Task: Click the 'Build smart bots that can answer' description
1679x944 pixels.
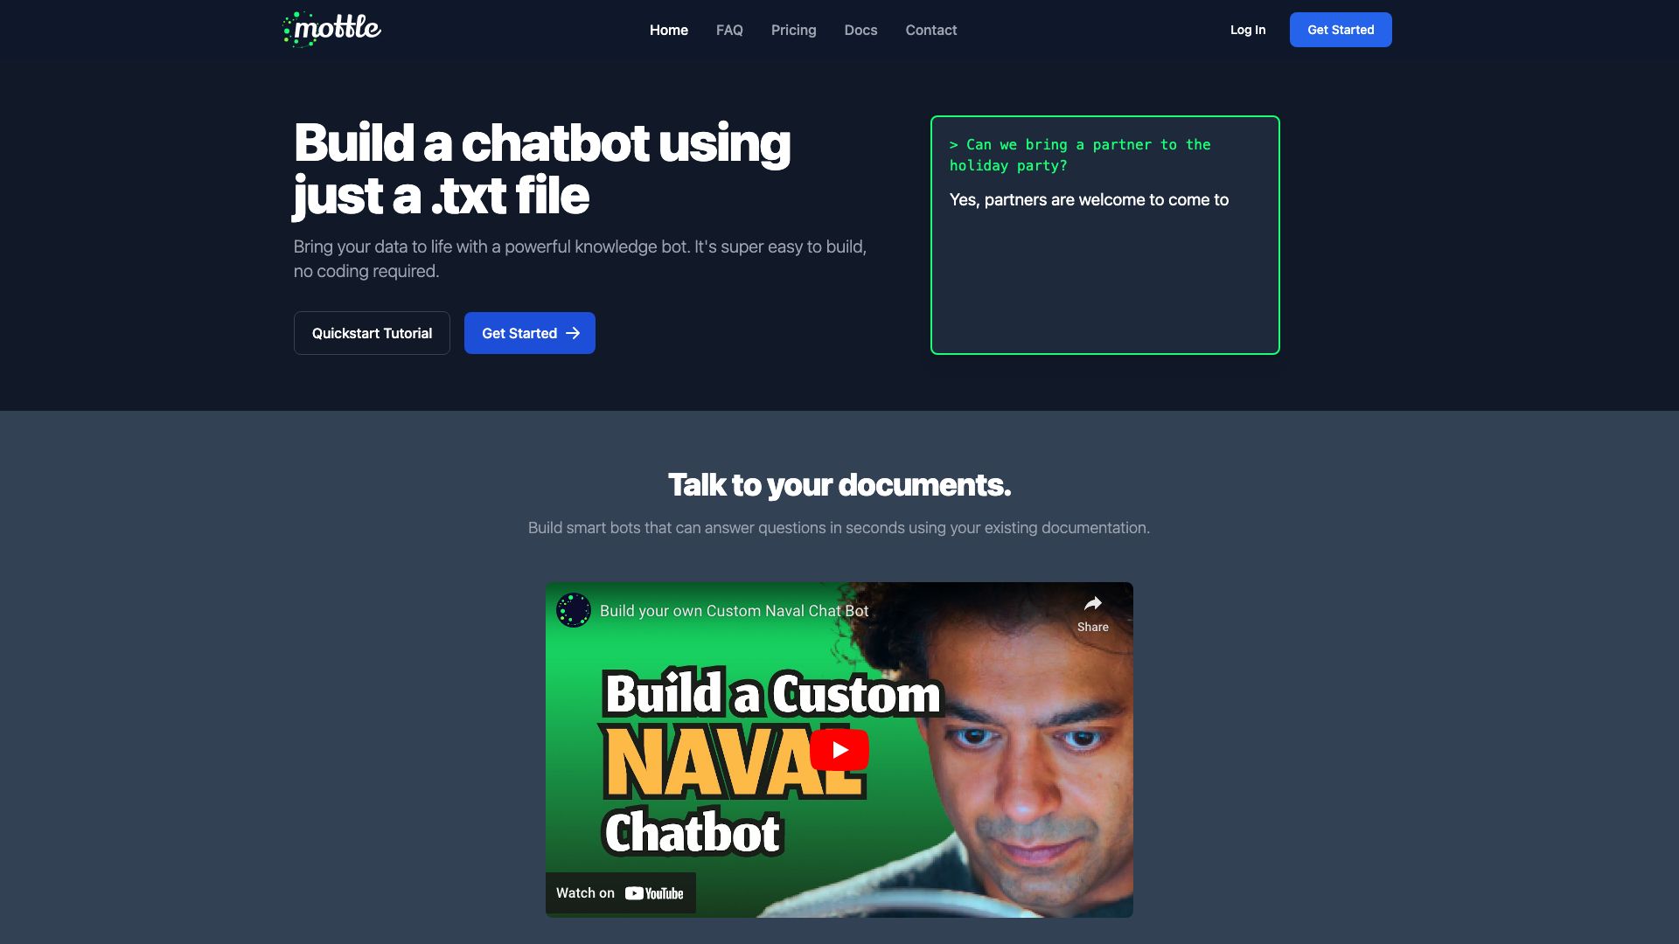Action: 839,528
